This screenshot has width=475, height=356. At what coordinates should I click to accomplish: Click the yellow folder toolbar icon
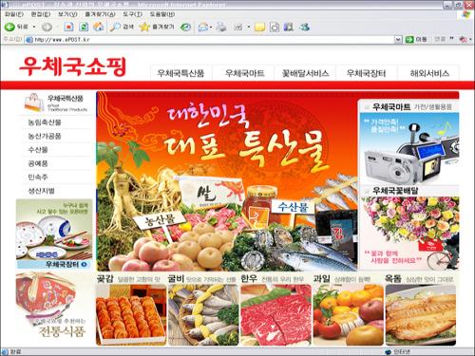point(259,27)
